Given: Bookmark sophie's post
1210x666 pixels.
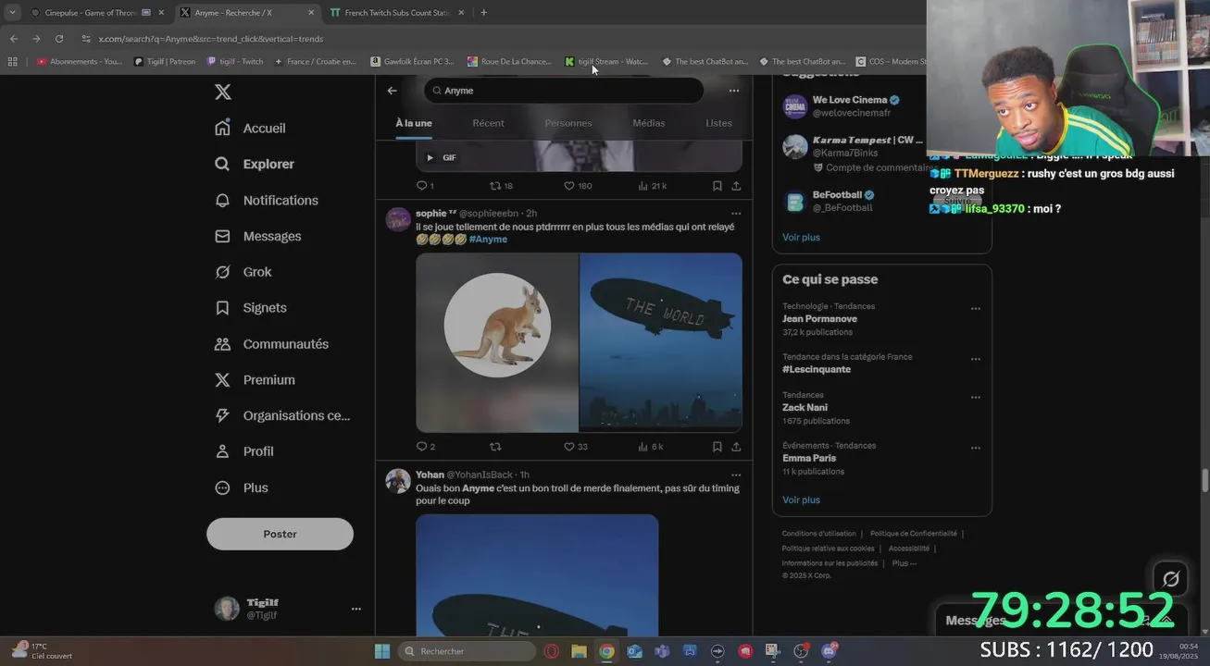Looking at the screenshot, I should 717,447.
